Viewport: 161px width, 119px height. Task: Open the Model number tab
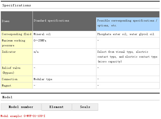[21, 107]
